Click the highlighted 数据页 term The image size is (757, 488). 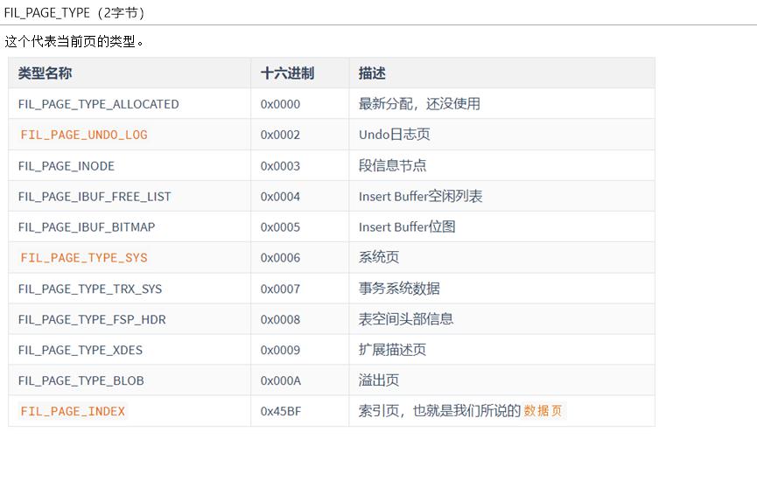[x=543, y=411]
